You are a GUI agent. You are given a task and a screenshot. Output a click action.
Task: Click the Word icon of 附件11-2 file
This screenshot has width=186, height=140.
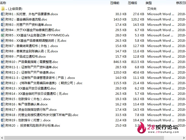point(3,73)
